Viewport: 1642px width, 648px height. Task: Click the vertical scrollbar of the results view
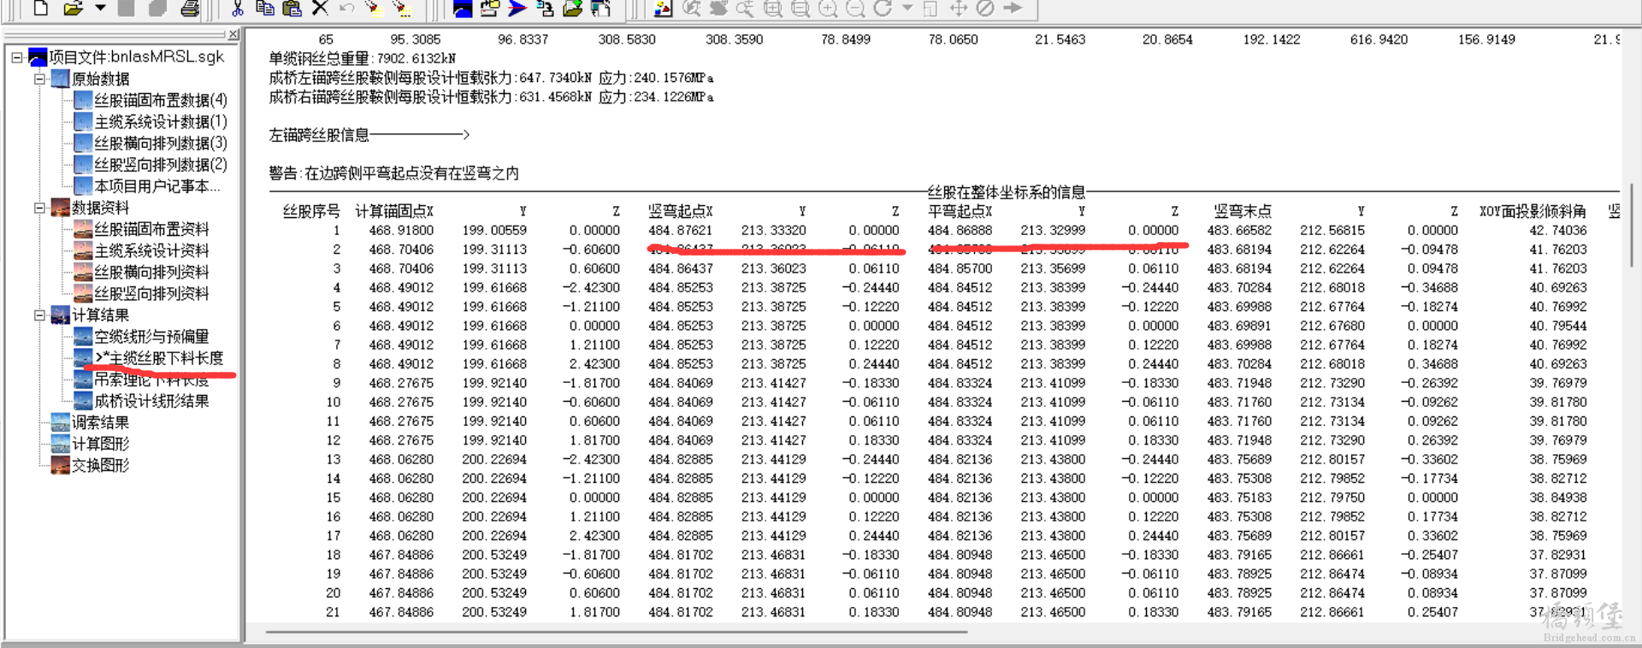point(1633,225)
